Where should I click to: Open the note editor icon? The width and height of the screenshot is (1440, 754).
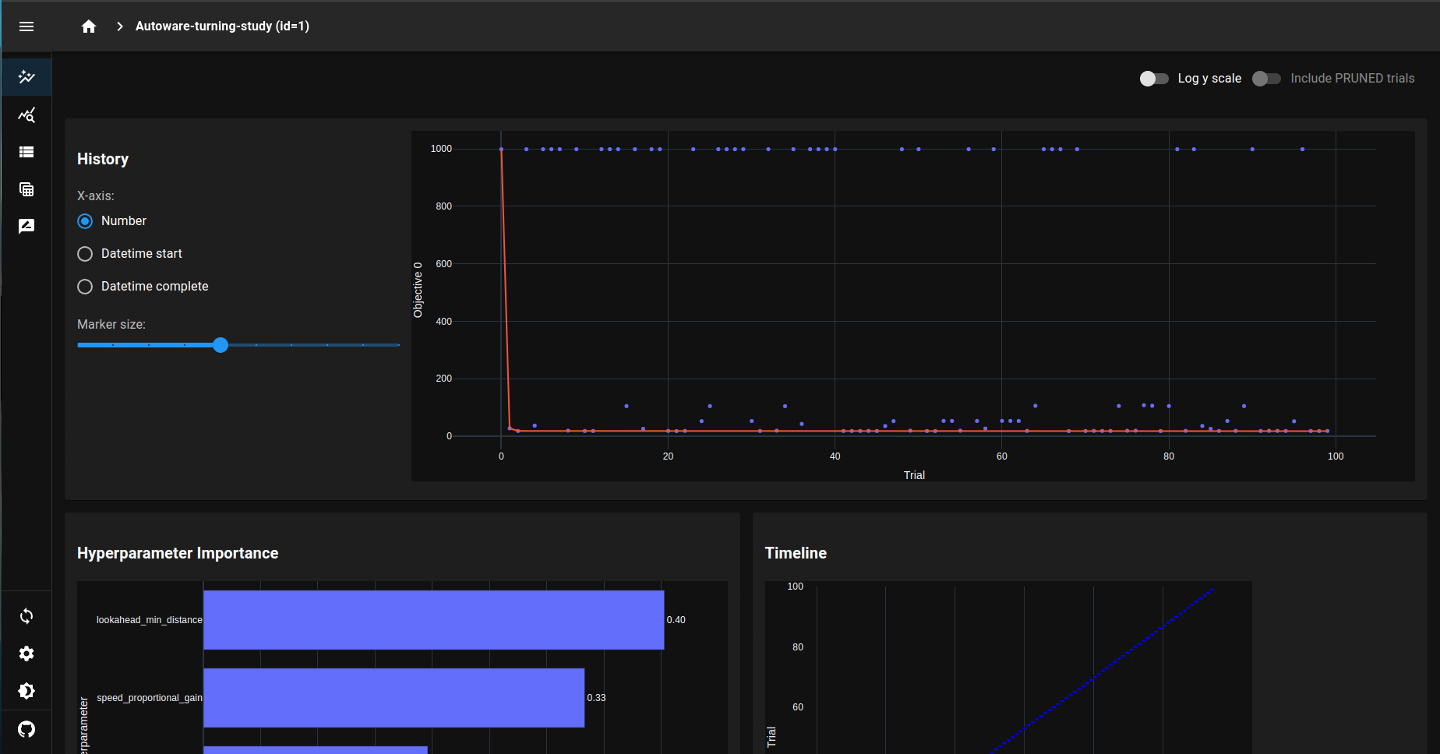pos(26,227)
